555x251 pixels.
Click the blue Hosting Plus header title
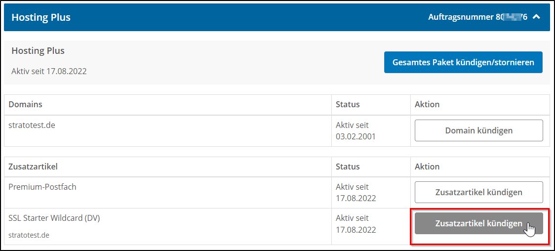click(x=41, y=17)
